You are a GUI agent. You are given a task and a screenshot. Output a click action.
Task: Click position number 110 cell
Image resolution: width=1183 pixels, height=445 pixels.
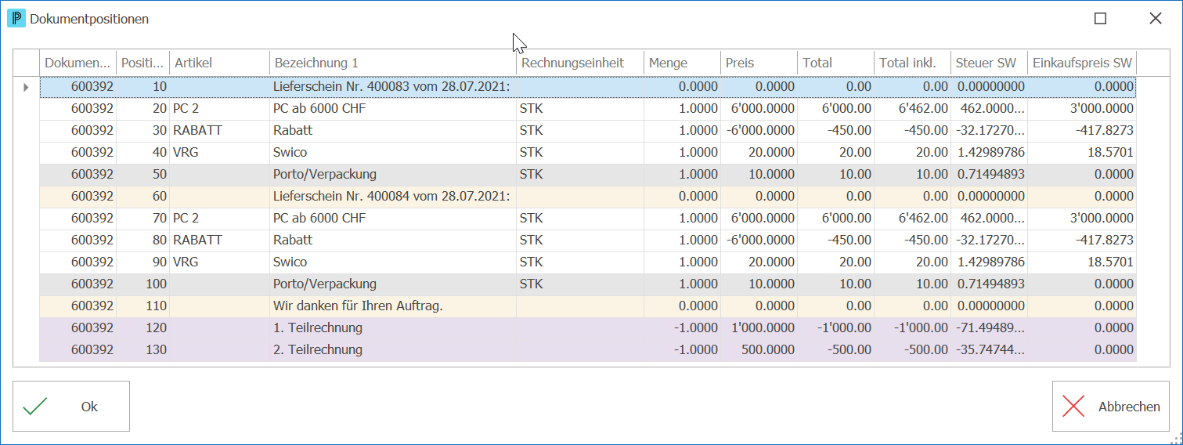[x=143, y=306]
